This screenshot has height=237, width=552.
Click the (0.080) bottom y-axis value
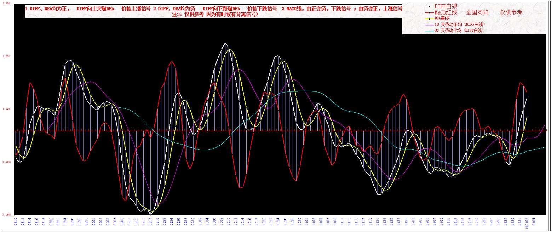[x=7, y=214]
